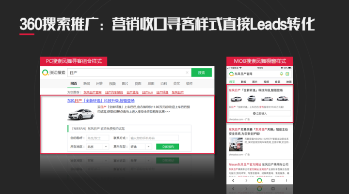Screen dimensions: 349x194
Task: Open the 良医 tab in PC search
Action: coord(138,84)
